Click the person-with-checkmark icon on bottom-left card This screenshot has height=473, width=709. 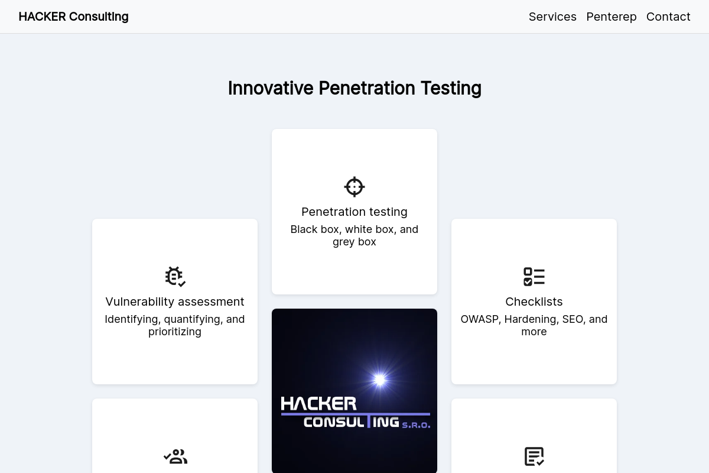tap(175, 456)
